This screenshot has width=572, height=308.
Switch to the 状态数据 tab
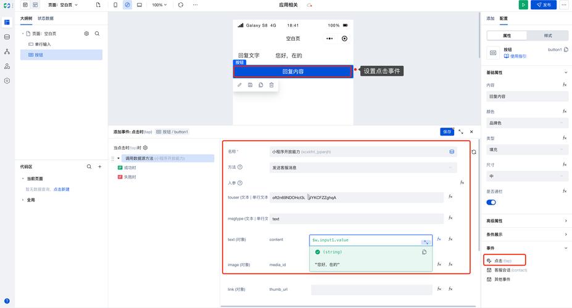click(x=46, y=18)
